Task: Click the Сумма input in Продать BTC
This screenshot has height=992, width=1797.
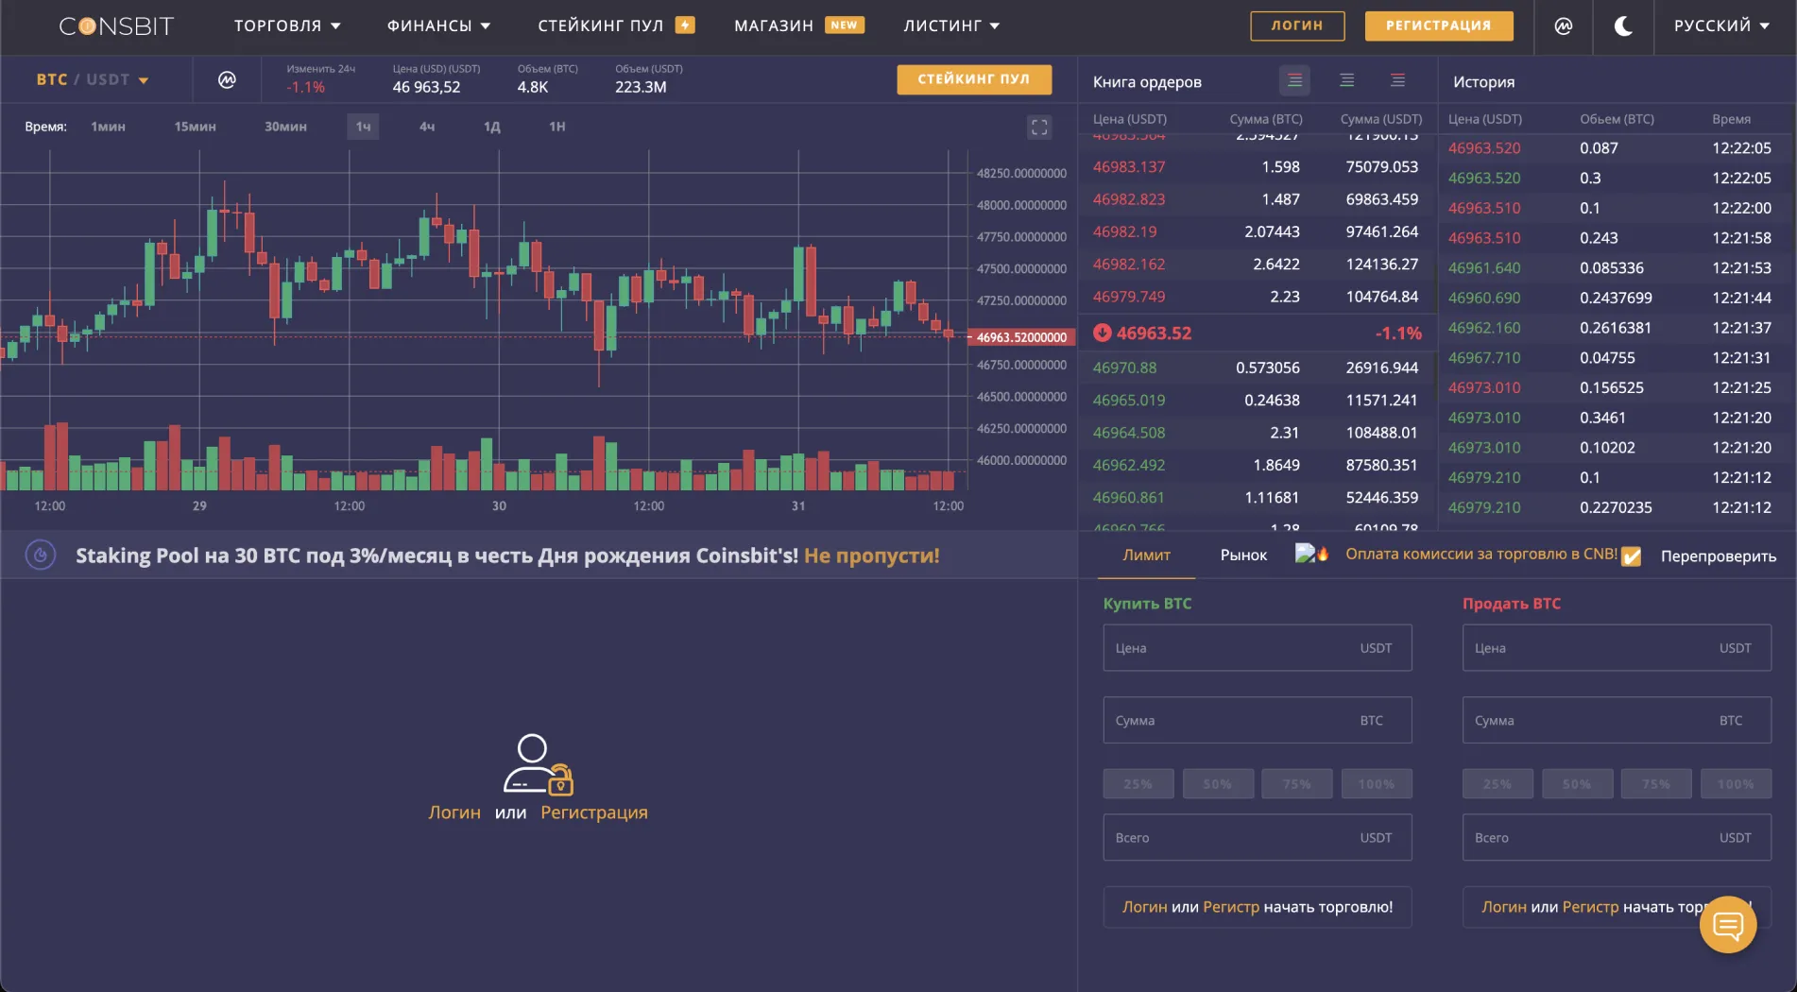Action: coord(1617,721)
